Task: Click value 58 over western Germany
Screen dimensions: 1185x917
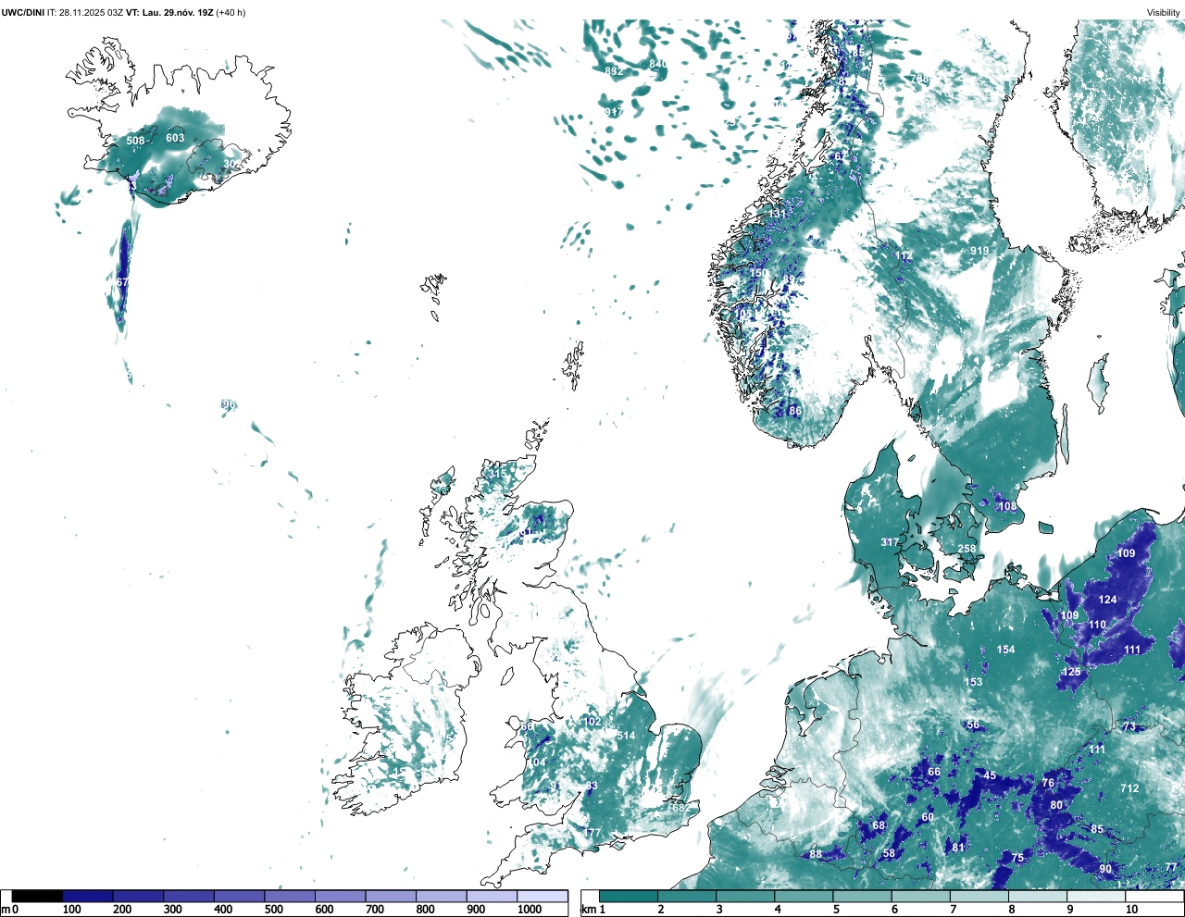Action: point(889,853)
